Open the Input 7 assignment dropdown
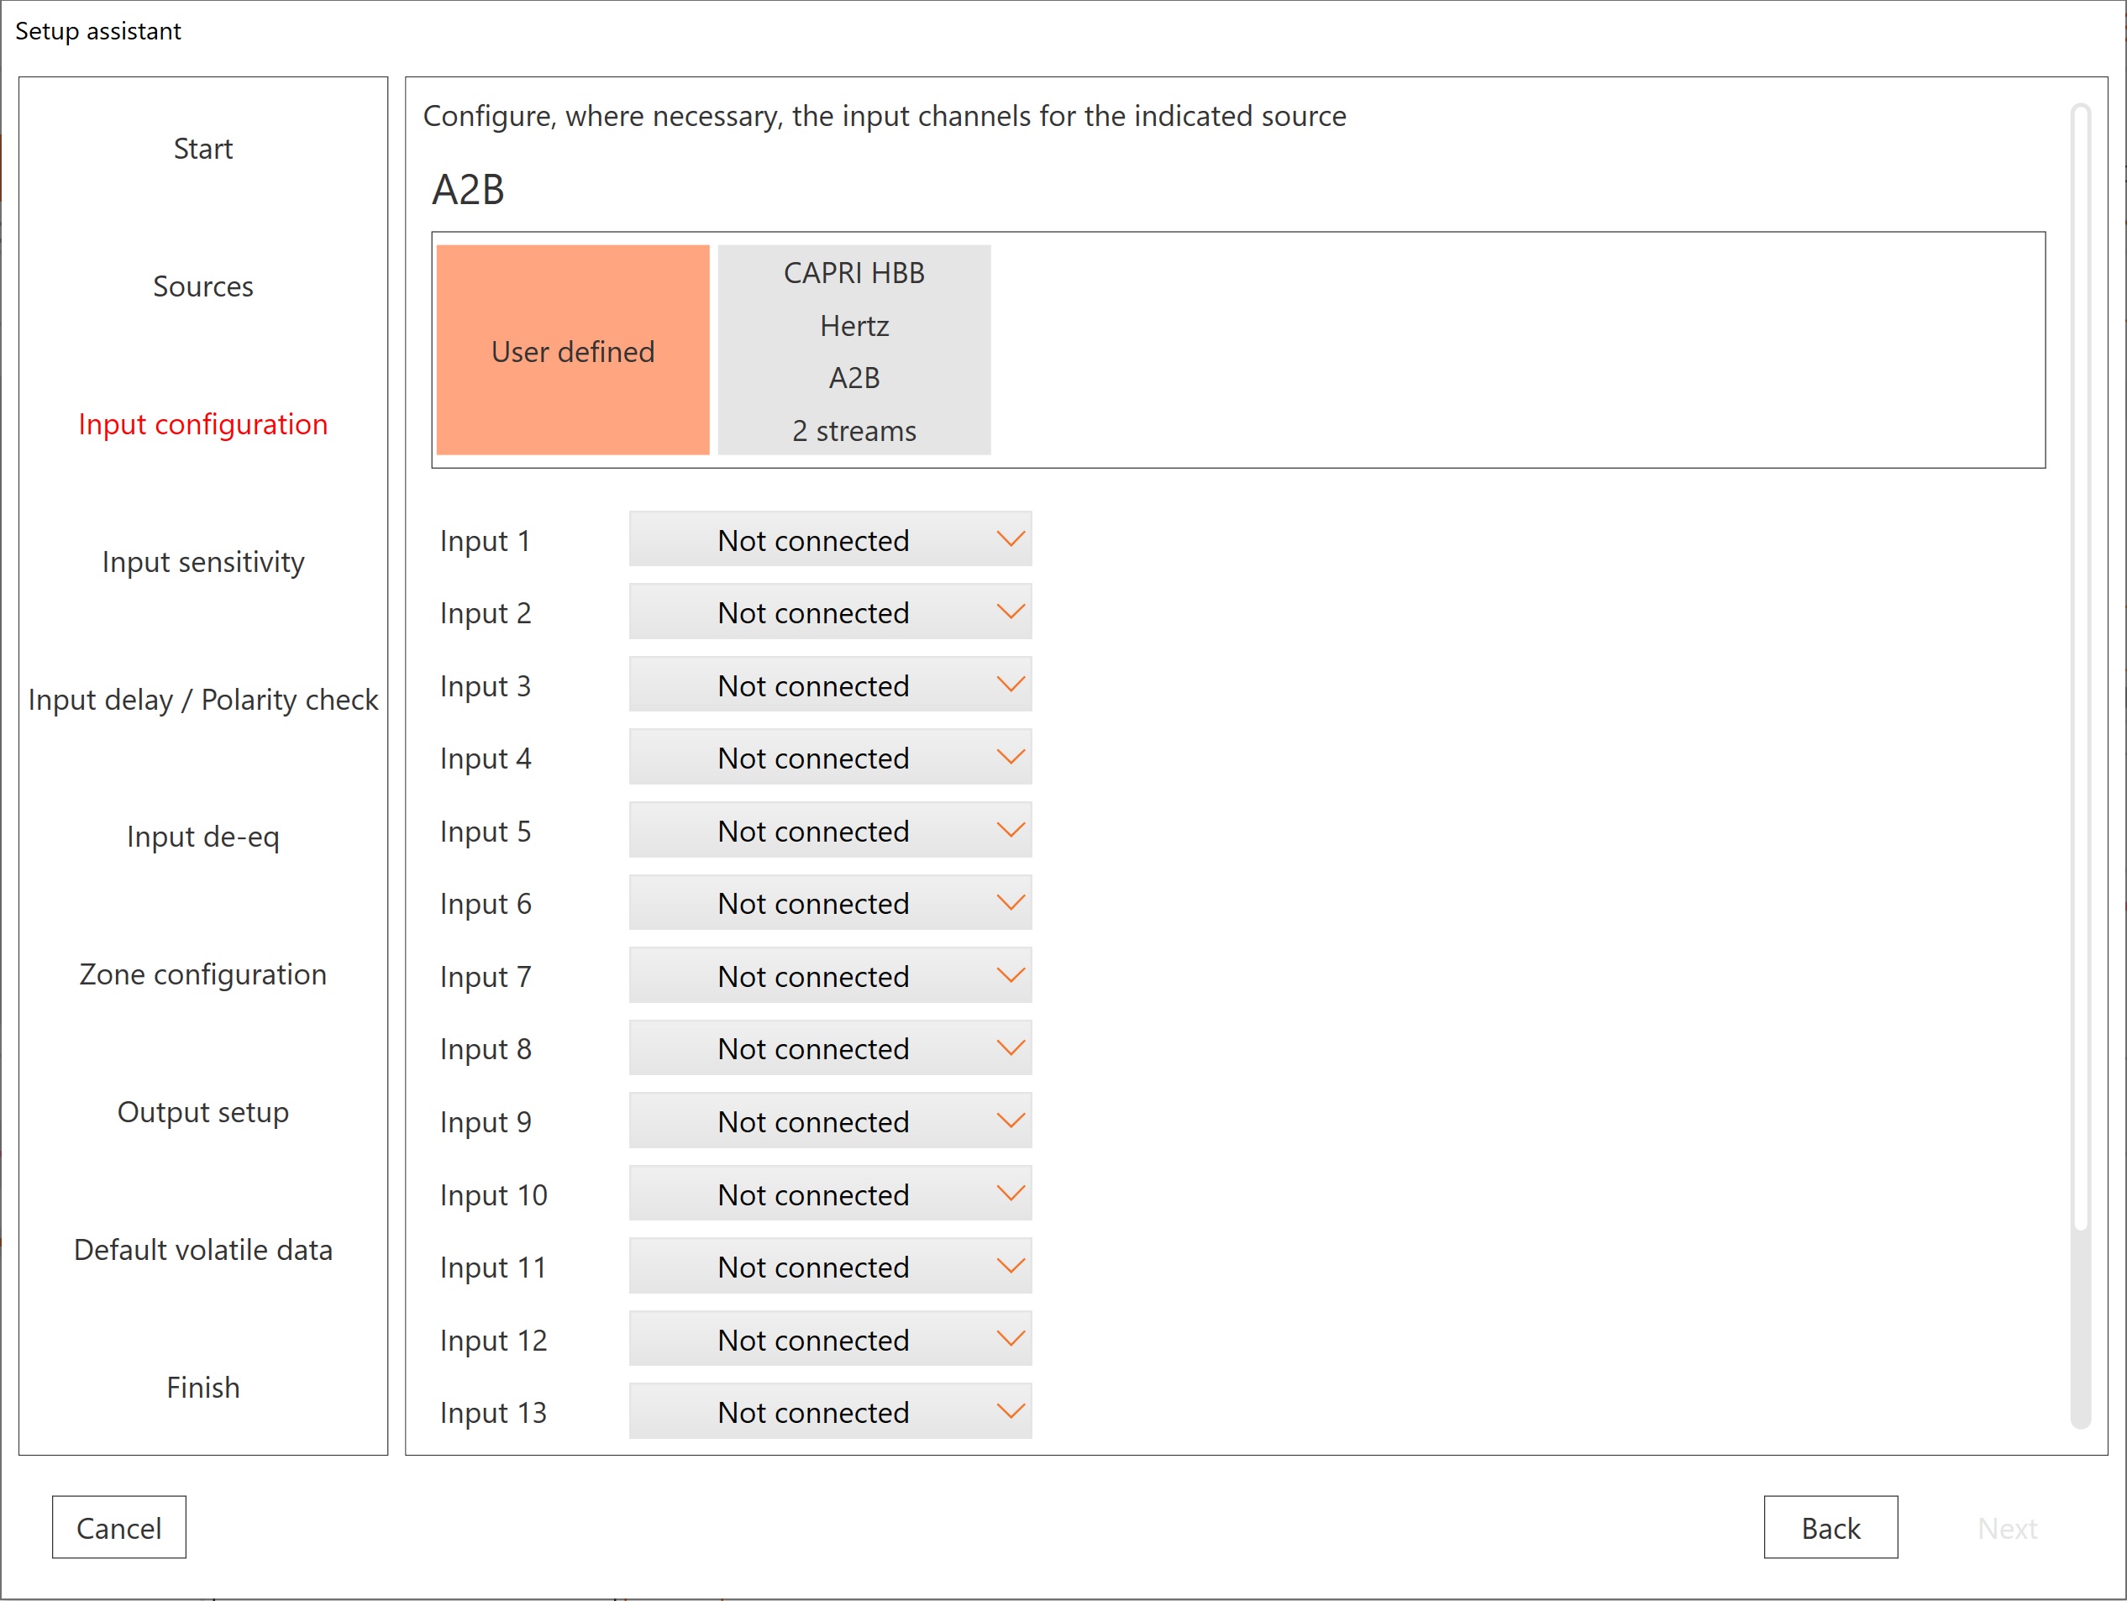The height and width of the screenshot is (1601, 2127). click(830, 976)
